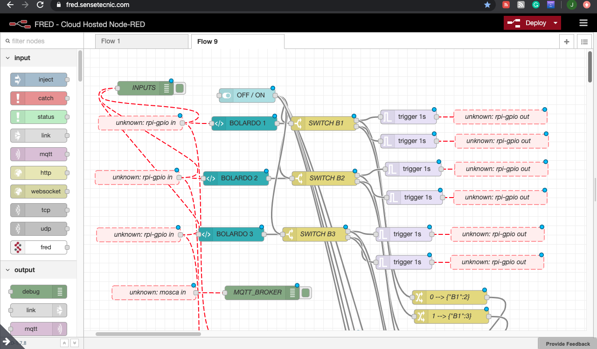Collapse the input section in the palette
597x349 pixels.
point(7,57)
